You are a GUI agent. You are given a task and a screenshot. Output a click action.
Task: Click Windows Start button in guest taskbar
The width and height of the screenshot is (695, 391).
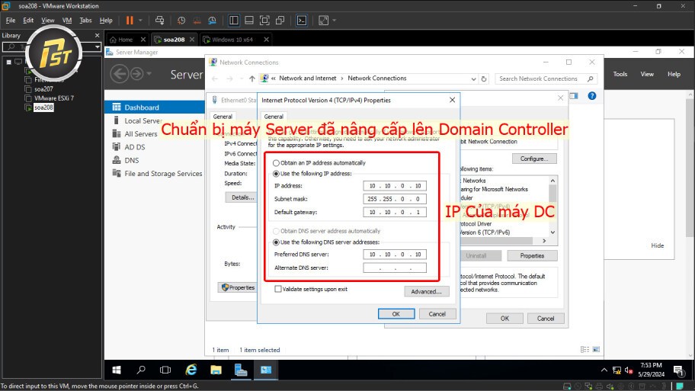[x=117, y=370]
